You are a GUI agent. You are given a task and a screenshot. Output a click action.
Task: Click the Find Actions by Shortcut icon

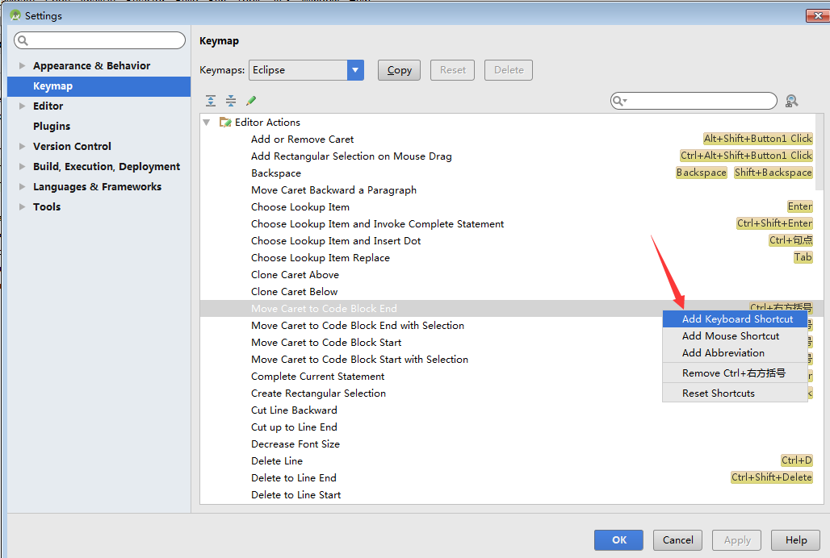(792, 101)
